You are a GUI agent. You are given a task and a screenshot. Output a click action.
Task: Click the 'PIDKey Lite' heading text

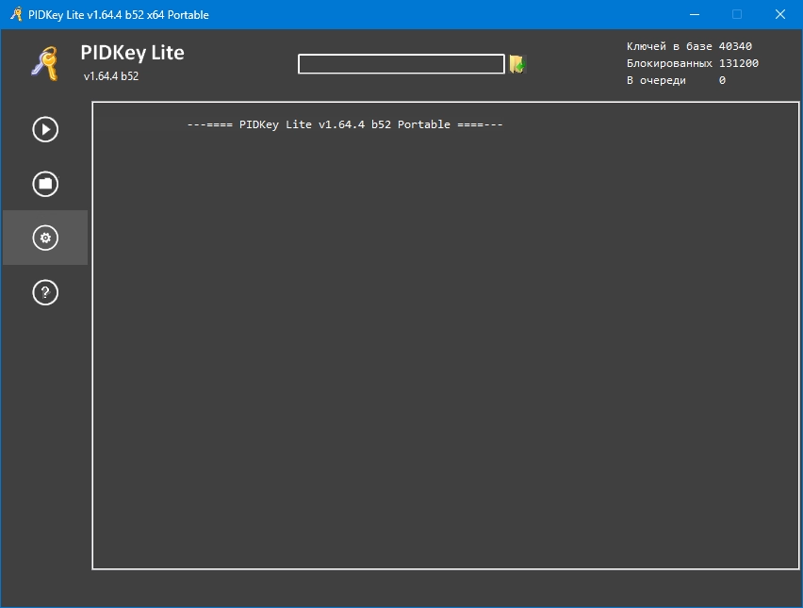pos(133,53)
